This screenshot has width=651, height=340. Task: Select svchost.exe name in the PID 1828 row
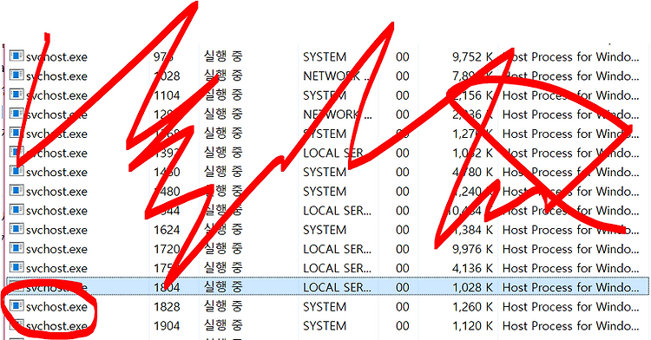56,307
